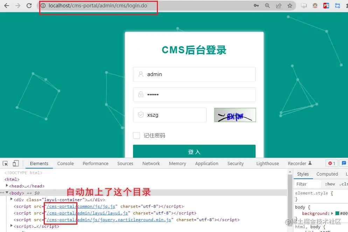View the DevTools error count badge
348x232 pixels.
pyautogui.click(x=332, y=163)
